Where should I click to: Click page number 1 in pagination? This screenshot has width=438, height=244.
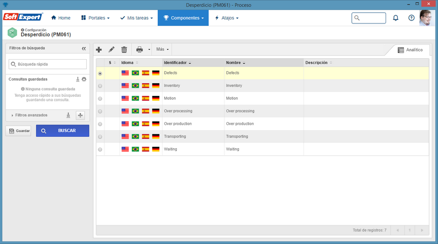[410, 230]
